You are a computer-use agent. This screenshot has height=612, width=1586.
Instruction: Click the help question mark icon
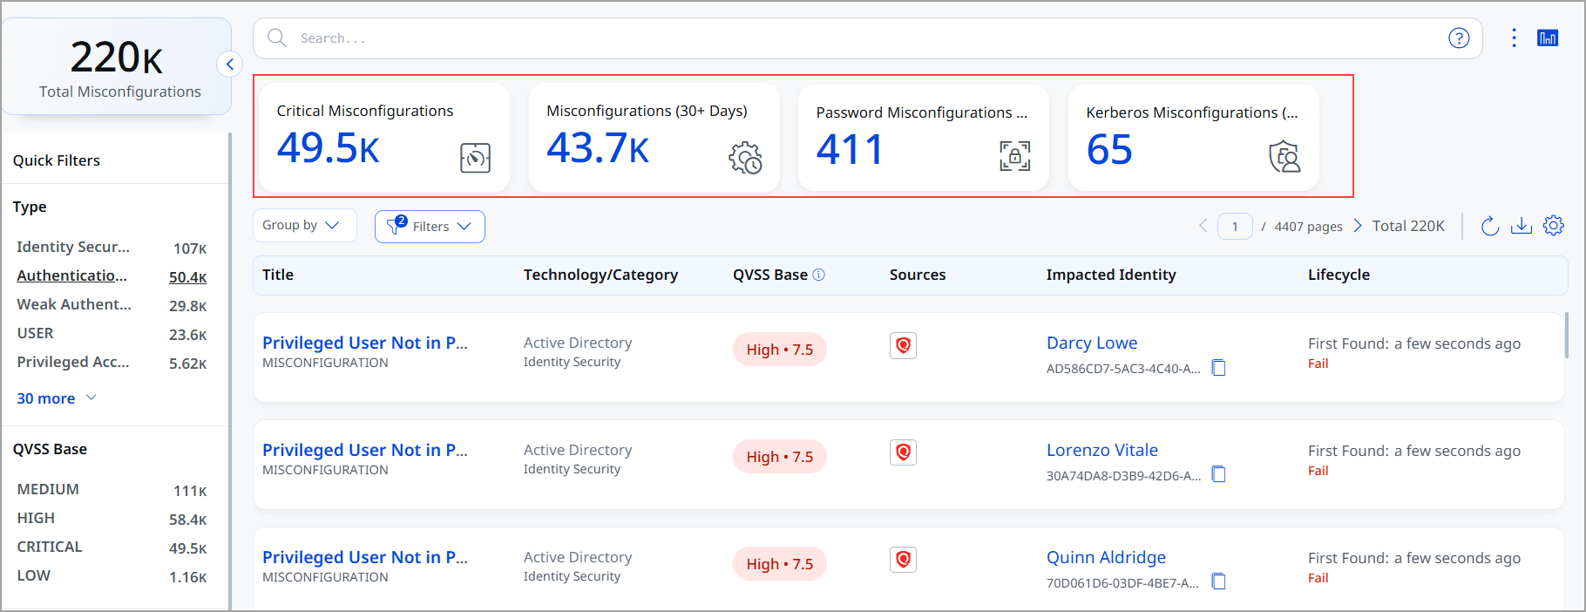[x=1459, y=38]
